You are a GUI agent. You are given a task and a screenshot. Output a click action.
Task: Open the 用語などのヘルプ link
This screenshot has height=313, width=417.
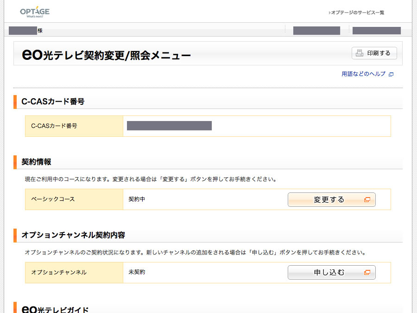tap(363, 74)
